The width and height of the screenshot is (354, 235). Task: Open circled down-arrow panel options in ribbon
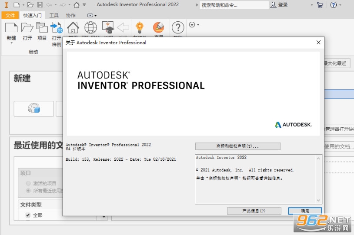click(192, 25)
